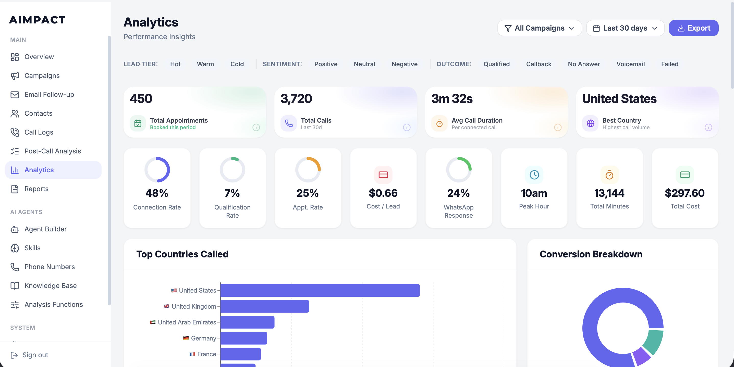The width and height of the screenshot is (734, 367).
Task: Click the Email Follow-up envelope icon
Action: 15,95
